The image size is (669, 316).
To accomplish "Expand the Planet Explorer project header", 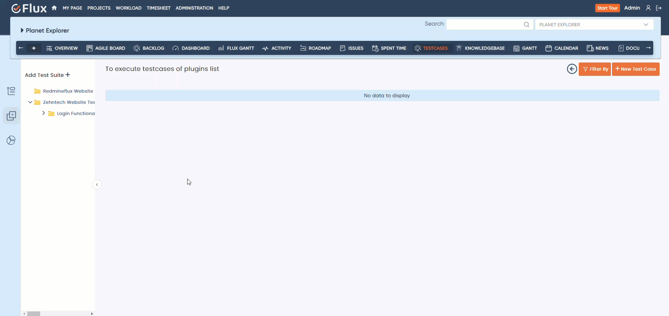I will click(x=22, y=30).
